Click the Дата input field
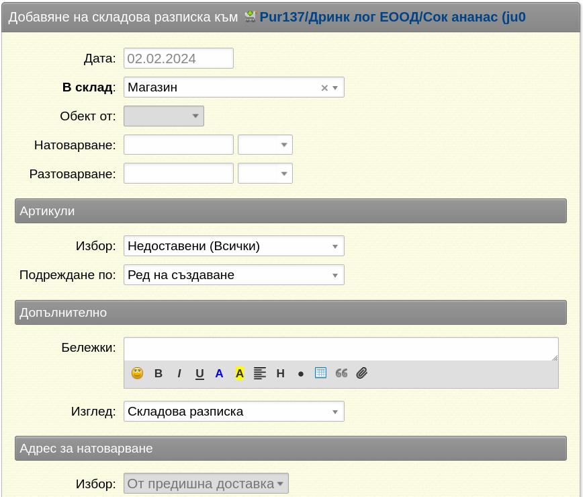 [x=179, y=59]
